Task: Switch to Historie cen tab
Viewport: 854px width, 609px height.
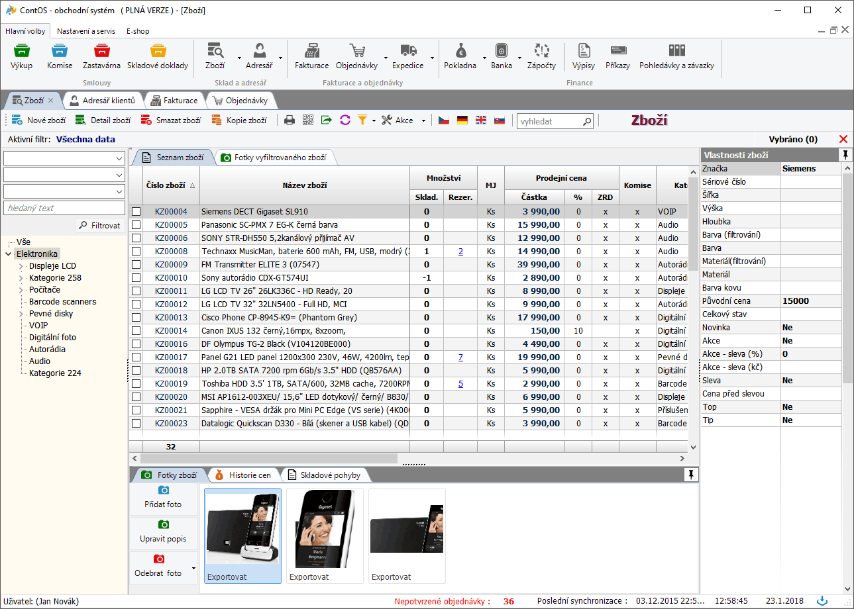Action: (x=243, y=475)
